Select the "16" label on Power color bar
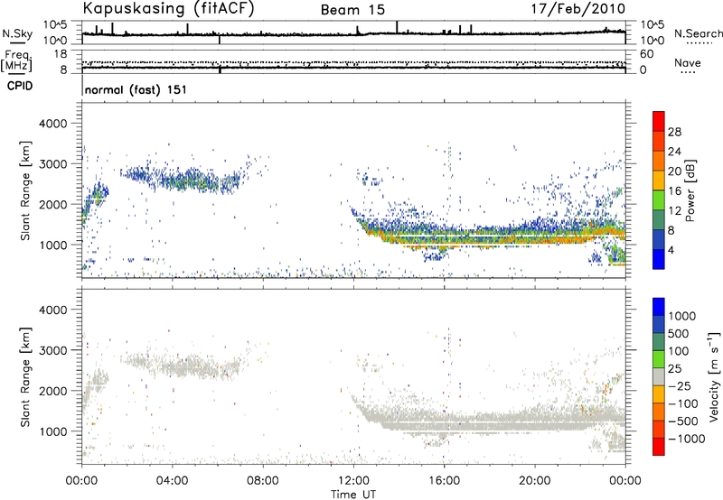This screenshot has width=723, height=500. tap(674, 191)
